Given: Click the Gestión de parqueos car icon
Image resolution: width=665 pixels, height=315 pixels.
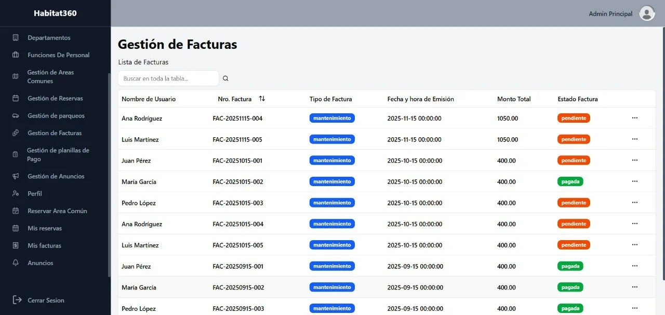Looking at the screenshot, I should pos(16,115).
